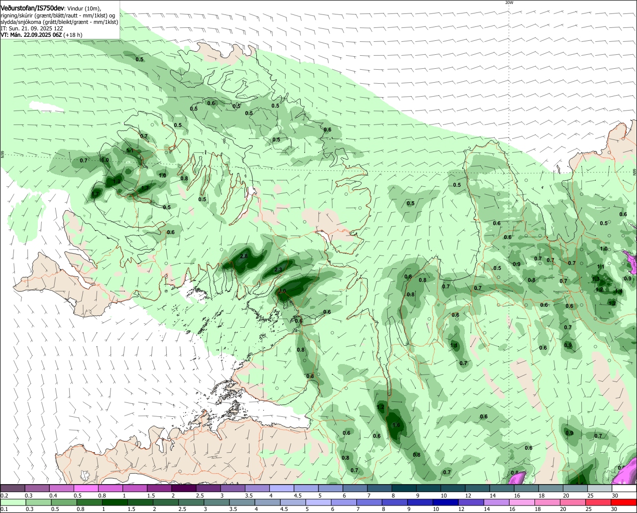
Task: Select the medium green rain swatch labeled 0.5
Action: [64, 503]
